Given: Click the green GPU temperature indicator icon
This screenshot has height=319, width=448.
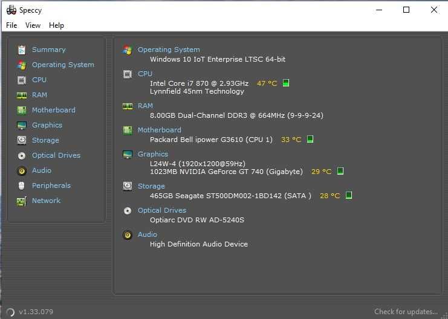Looking at the screenshot, I should tap(340, 171).
